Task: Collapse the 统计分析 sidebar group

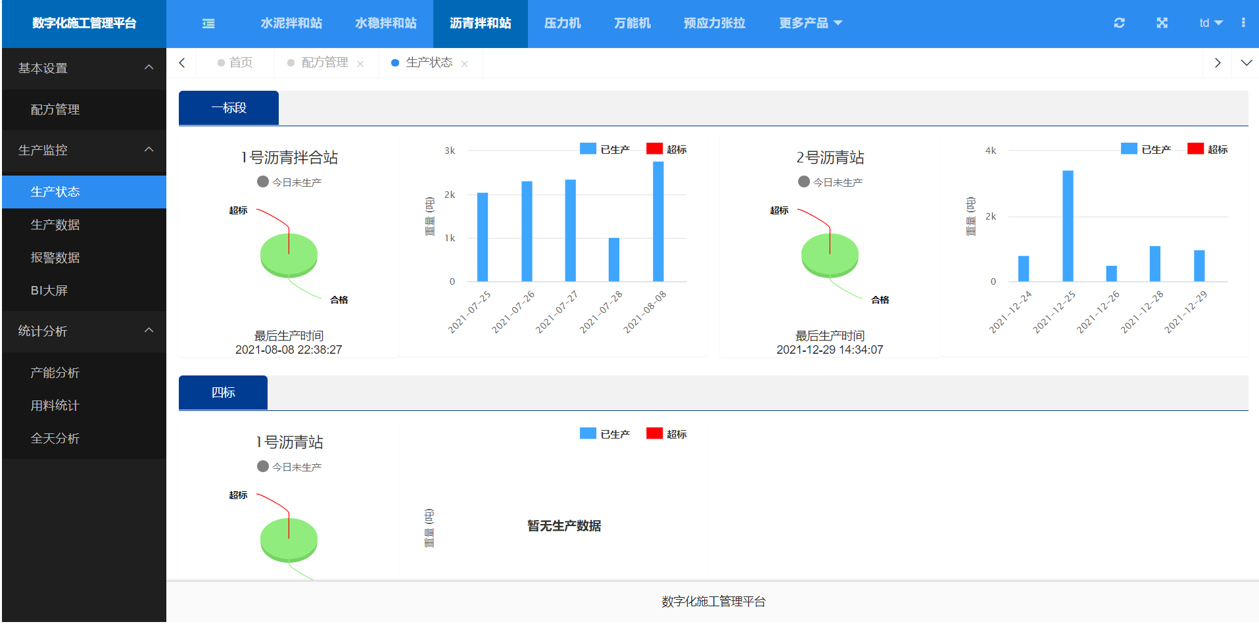Action: [x=84, y=331]
